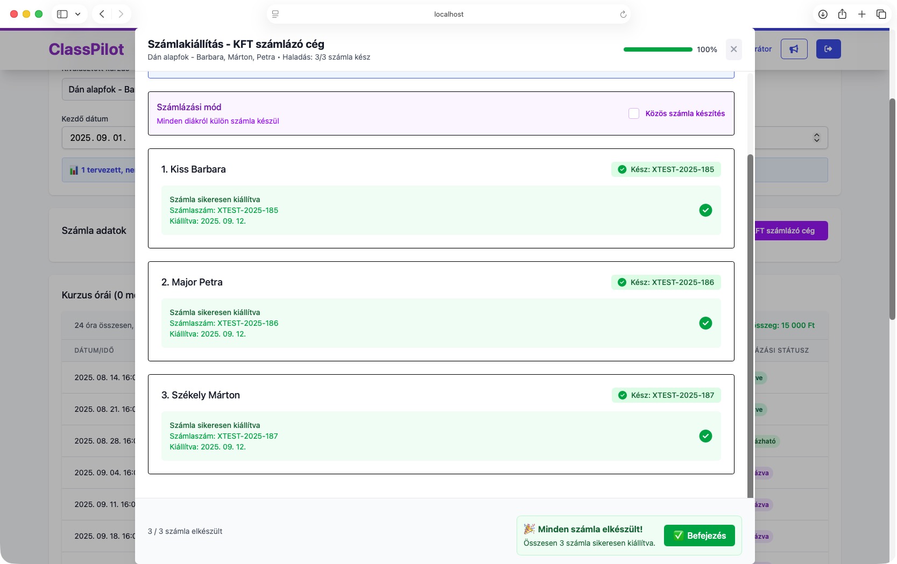Screen dimensions: 897x564
Task: Open Safari downloads icon
Action: [x=823, y=15]
